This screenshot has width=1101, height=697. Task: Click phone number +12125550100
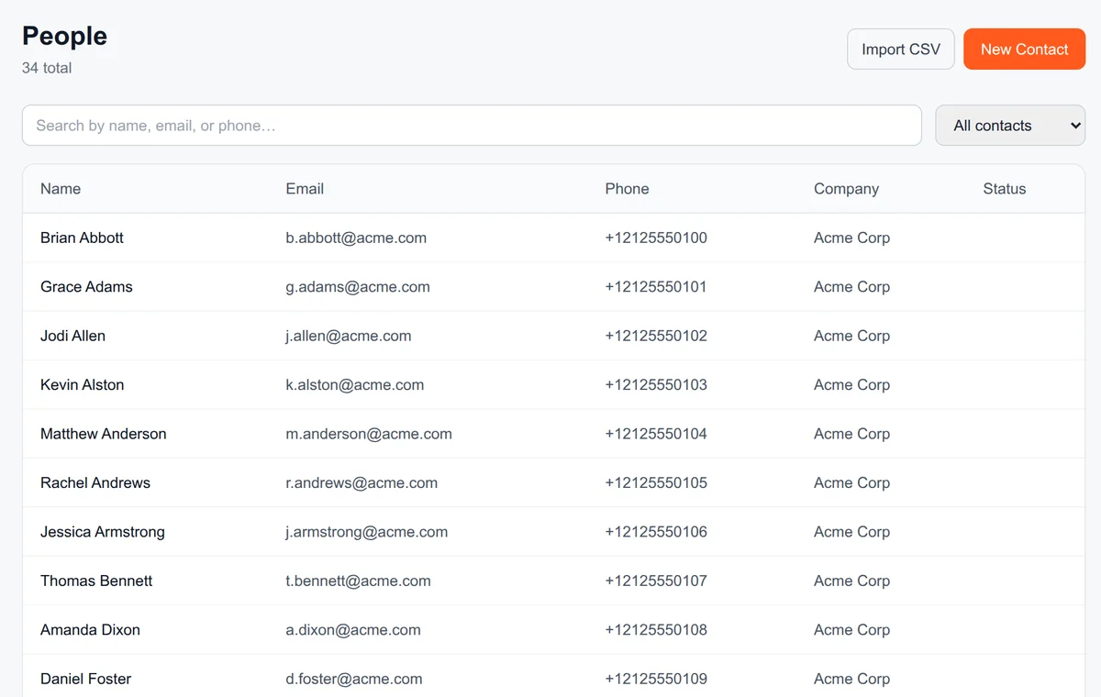656,238
